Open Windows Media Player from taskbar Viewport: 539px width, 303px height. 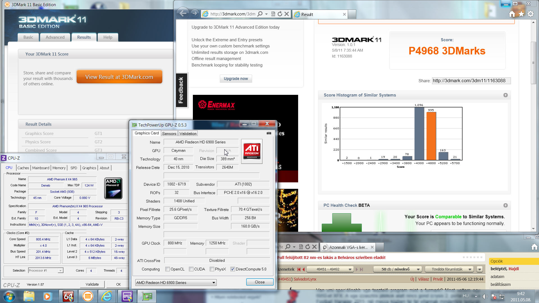tap(47, 296)
